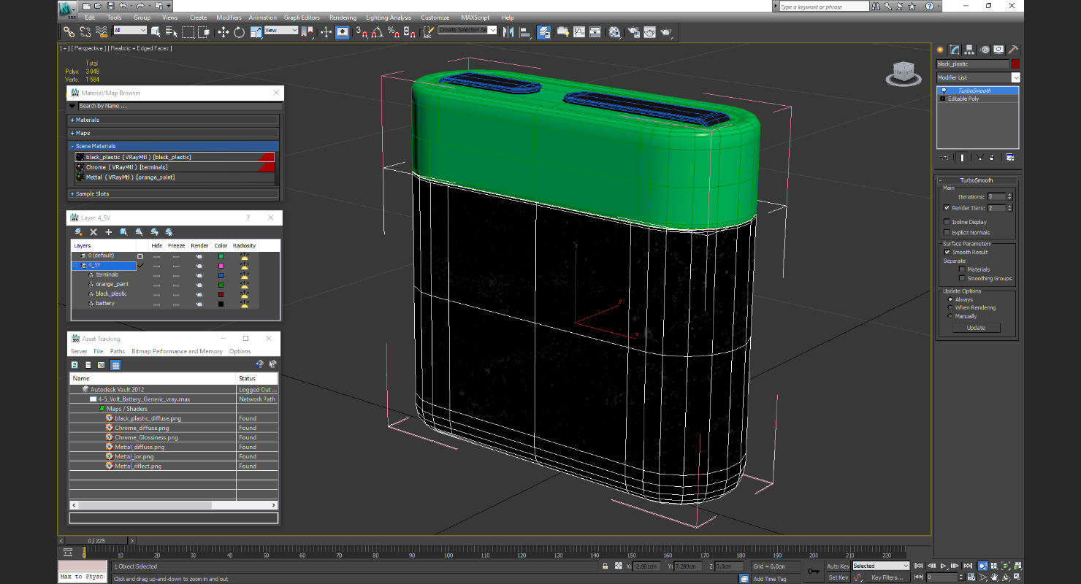Open Bitmap Performance and Memory menu
Viewport: 1081px width, 584px height.
[177, 351]
